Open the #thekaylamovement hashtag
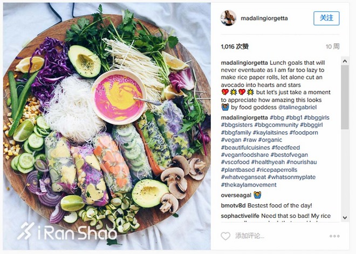Viewport: 356px width, 254px height. (x=249, y=185)
